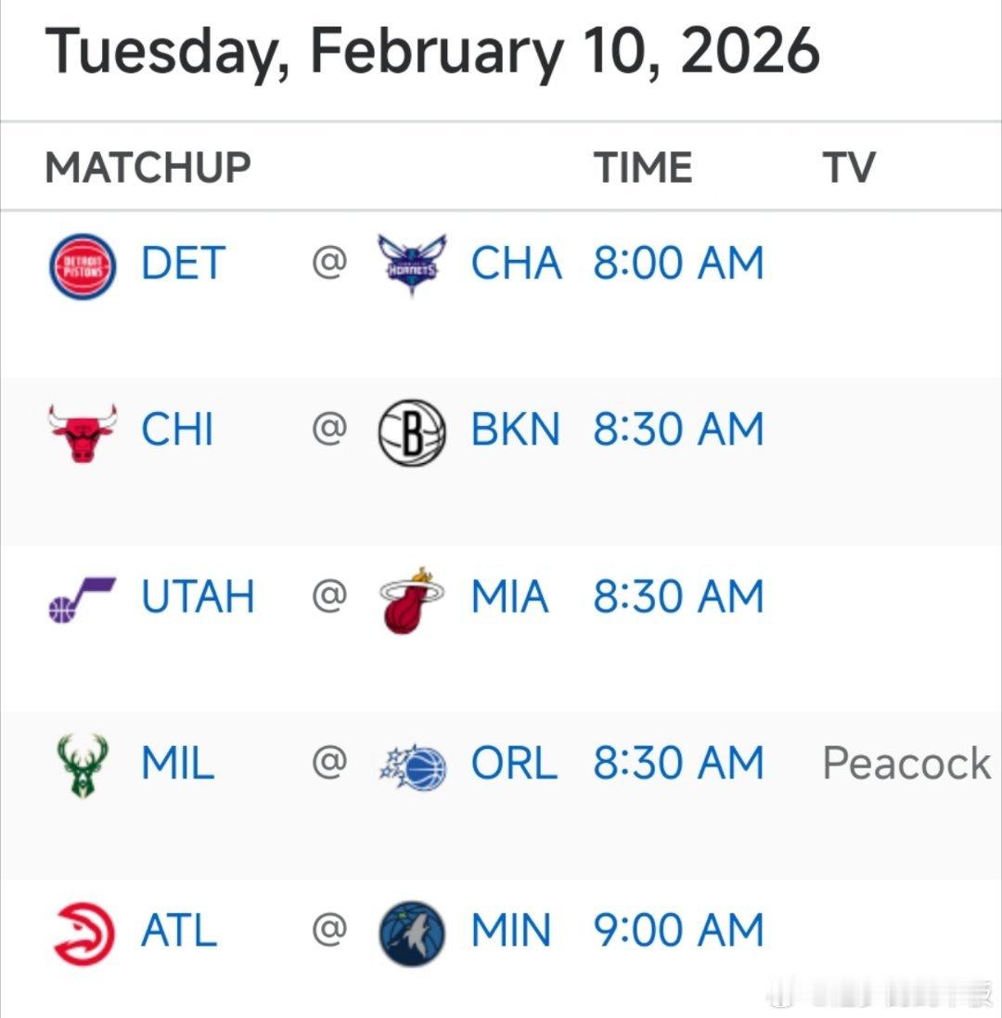Select the BKN team link

[515, 431]
